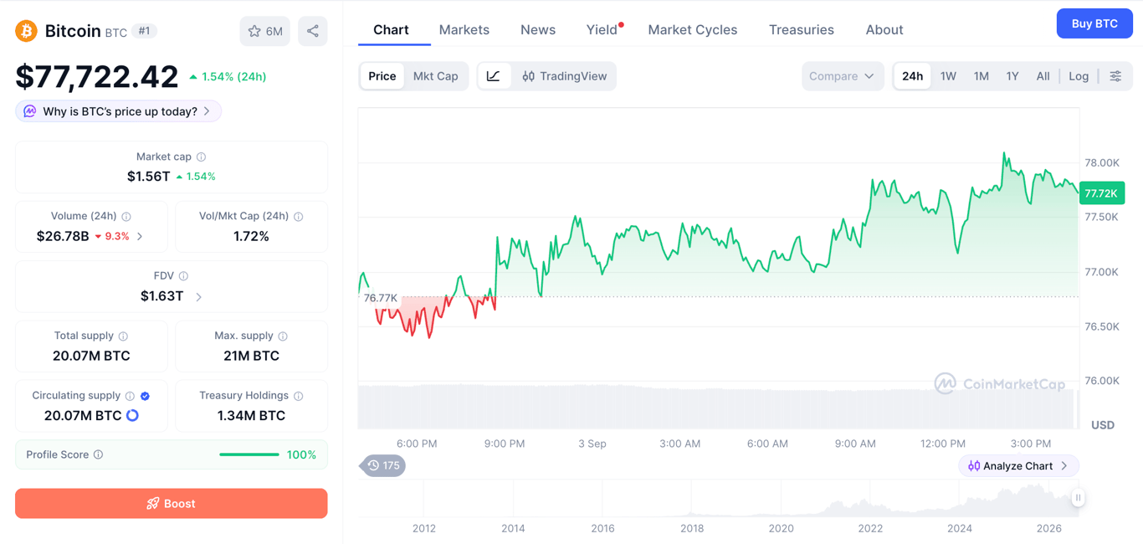Click the AI icon beside BTC price question

(30, 111)
